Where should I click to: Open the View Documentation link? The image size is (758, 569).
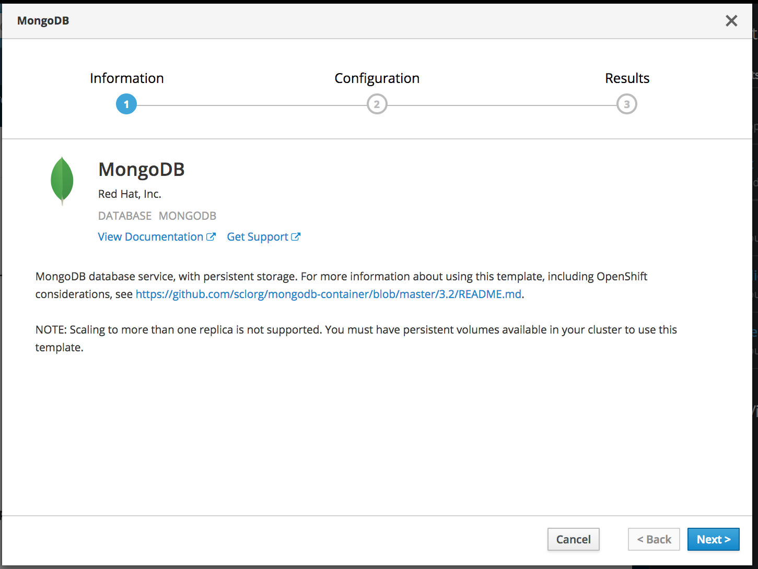[157, 237]
